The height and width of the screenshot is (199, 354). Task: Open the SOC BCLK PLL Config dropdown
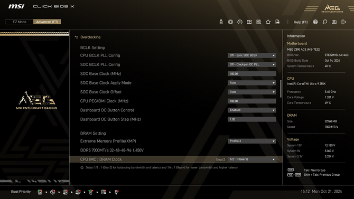tap(251, 64)
